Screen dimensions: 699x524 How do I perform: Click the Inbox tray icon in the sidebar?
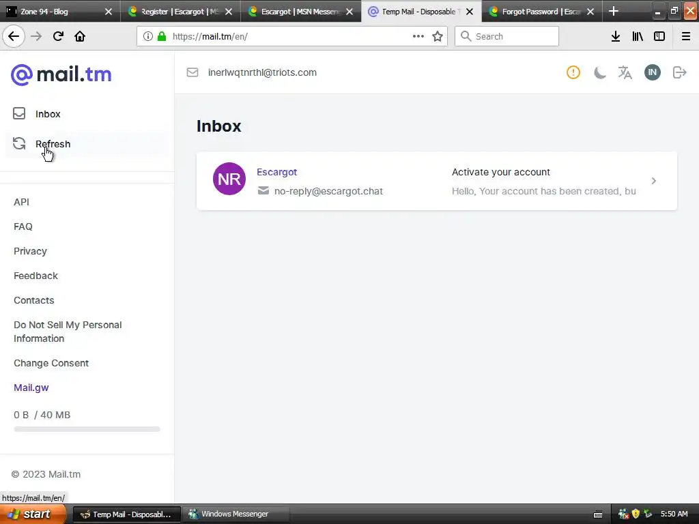(x=19, y=114)
